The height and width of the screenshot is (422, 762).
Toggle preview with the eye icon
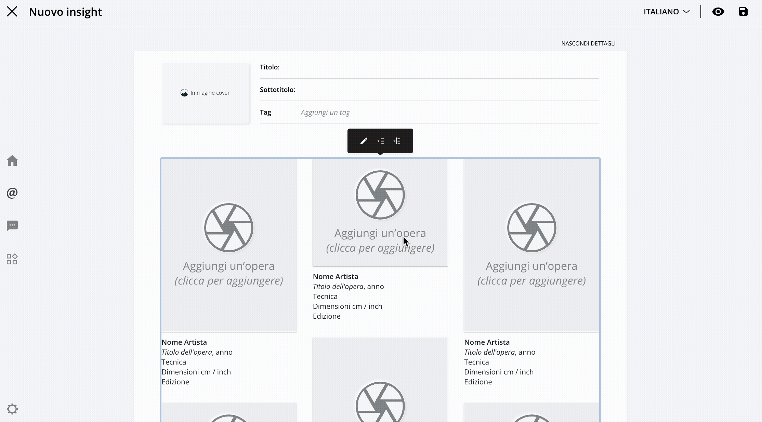tap(718, 12)
